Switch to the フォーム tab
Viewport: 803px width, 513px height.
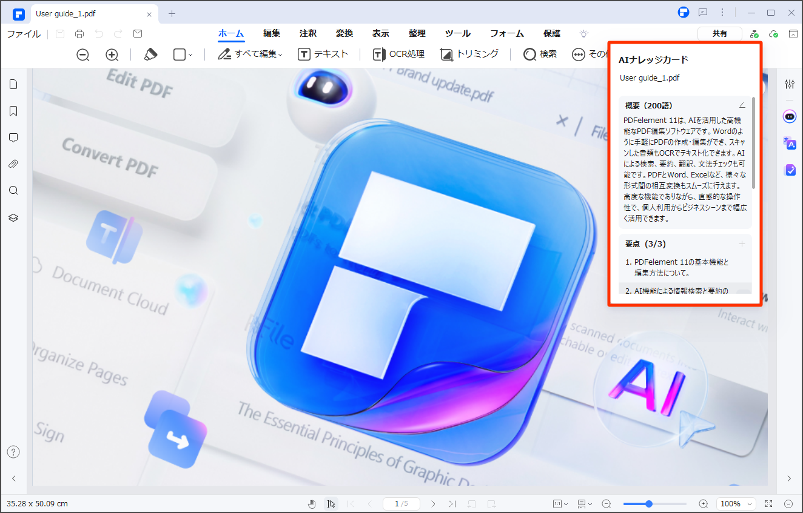507,34
